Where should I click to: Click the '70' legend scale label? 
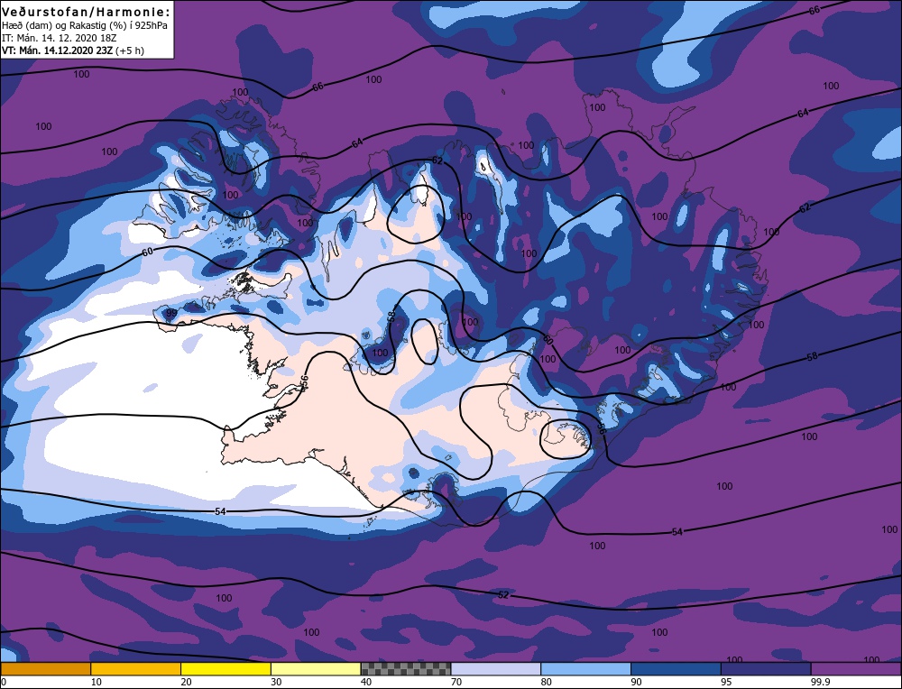pyautogui.click(x=456, y=682)
